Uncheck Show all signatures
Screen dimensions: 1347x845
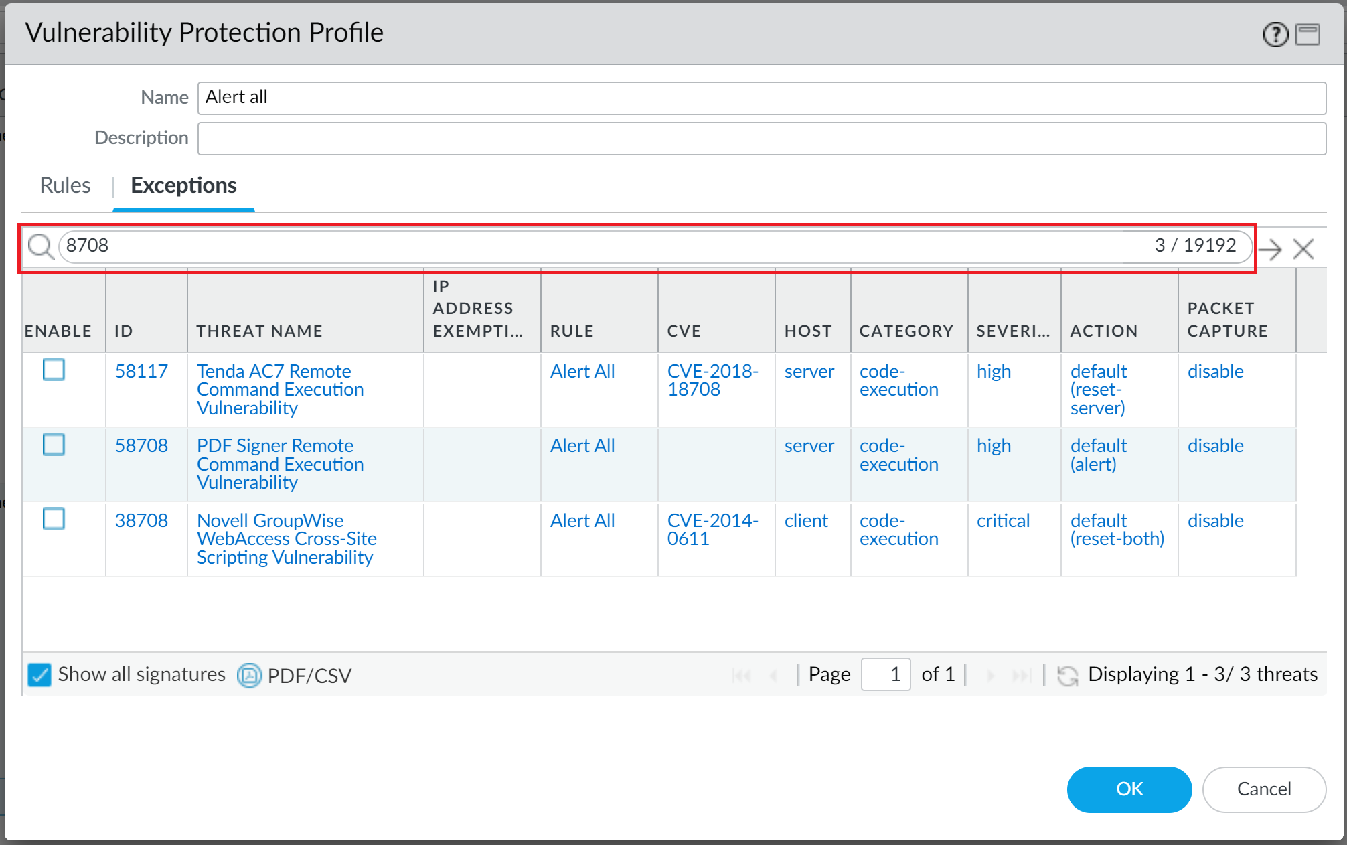tap(39, 675)
